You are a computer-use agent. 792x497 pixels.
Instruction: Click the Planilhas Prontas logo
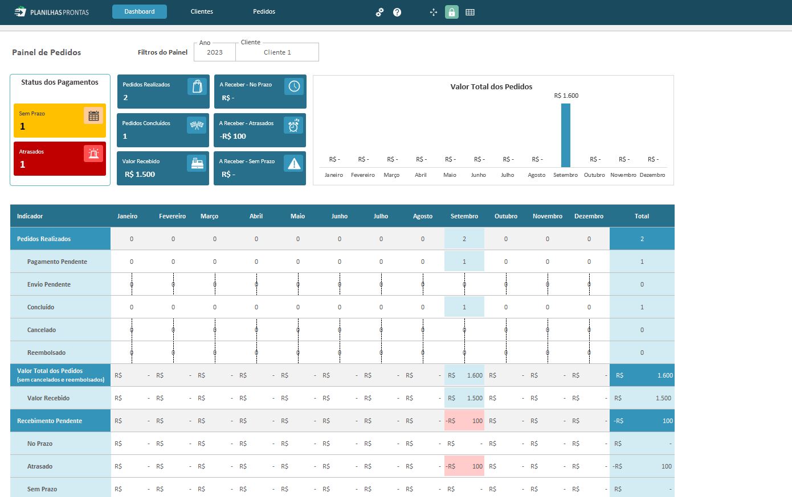pos(51,11)
